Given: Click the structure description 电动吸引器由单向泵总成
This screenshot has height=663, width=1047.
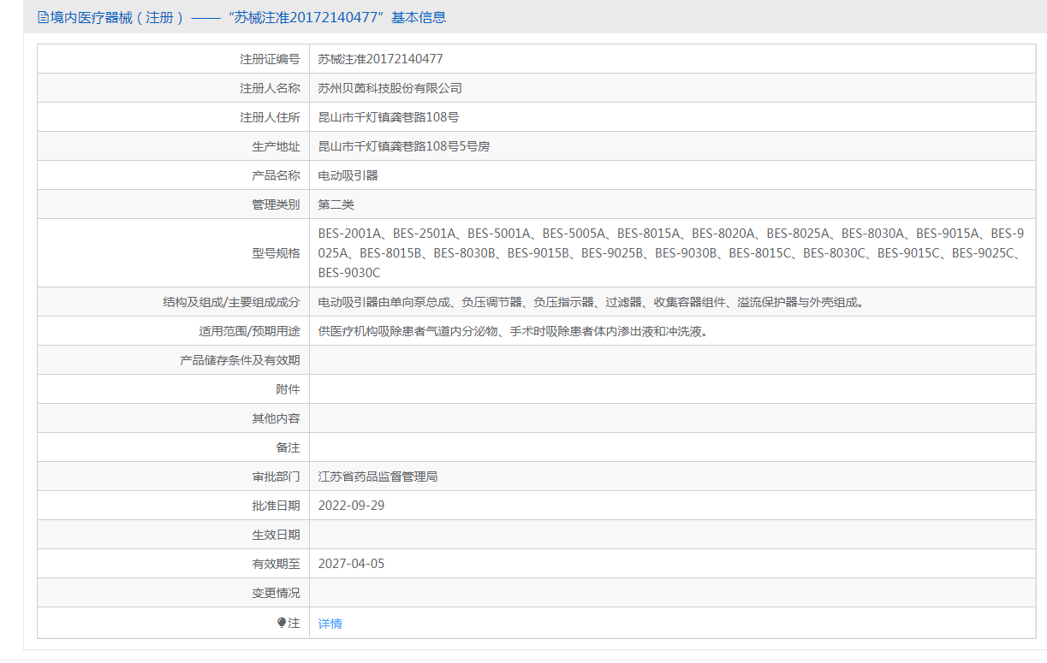Looking at the screenshot, I should click(591, 302).
